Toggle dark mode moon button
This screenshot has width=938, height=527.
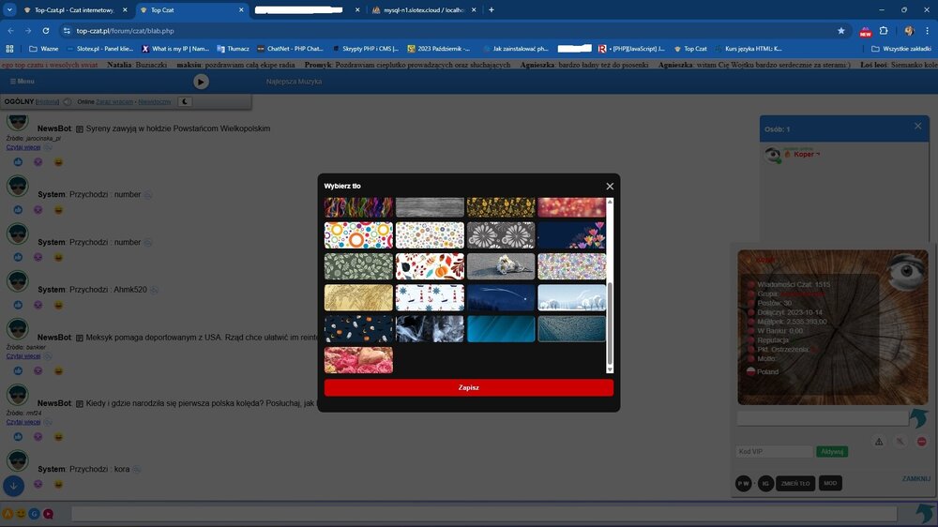(185, 101)
